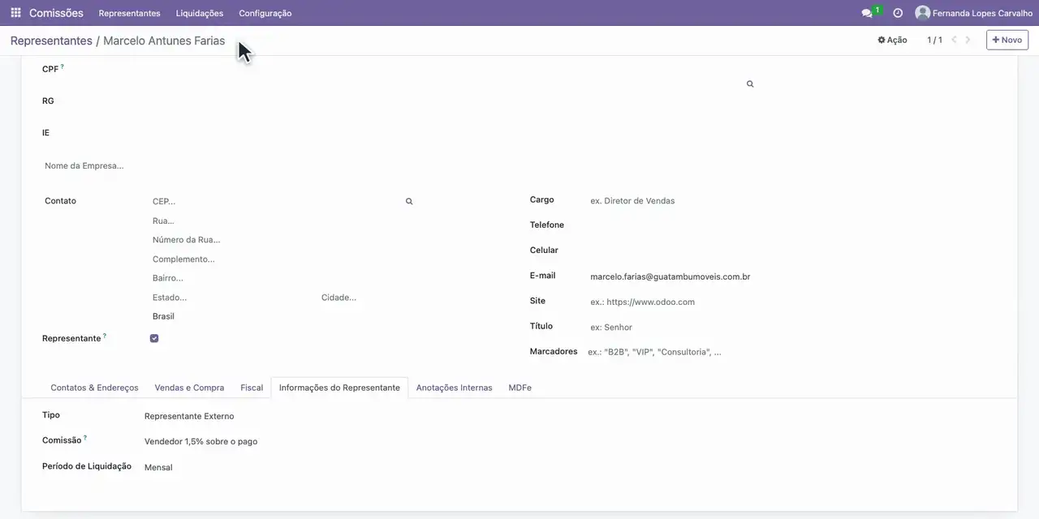Go to the next record arrow
The width and height of the screenshot is (1039, 519).
pos(968,40)
